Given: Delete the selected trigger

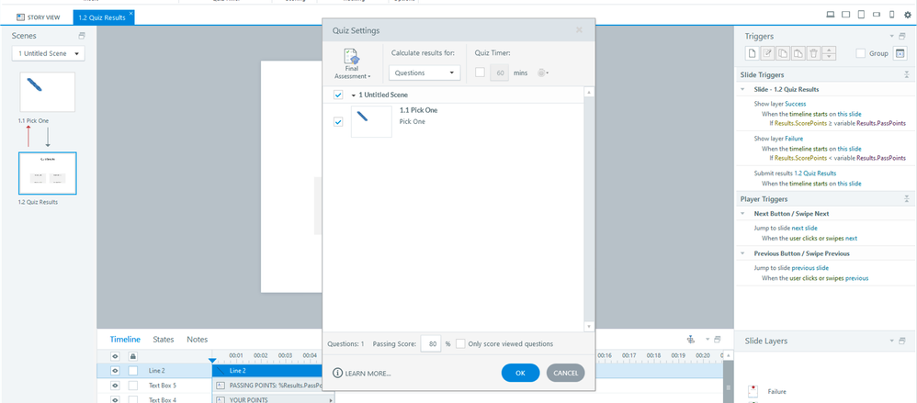Looking at the screenshot, I should tap(813, 53).
